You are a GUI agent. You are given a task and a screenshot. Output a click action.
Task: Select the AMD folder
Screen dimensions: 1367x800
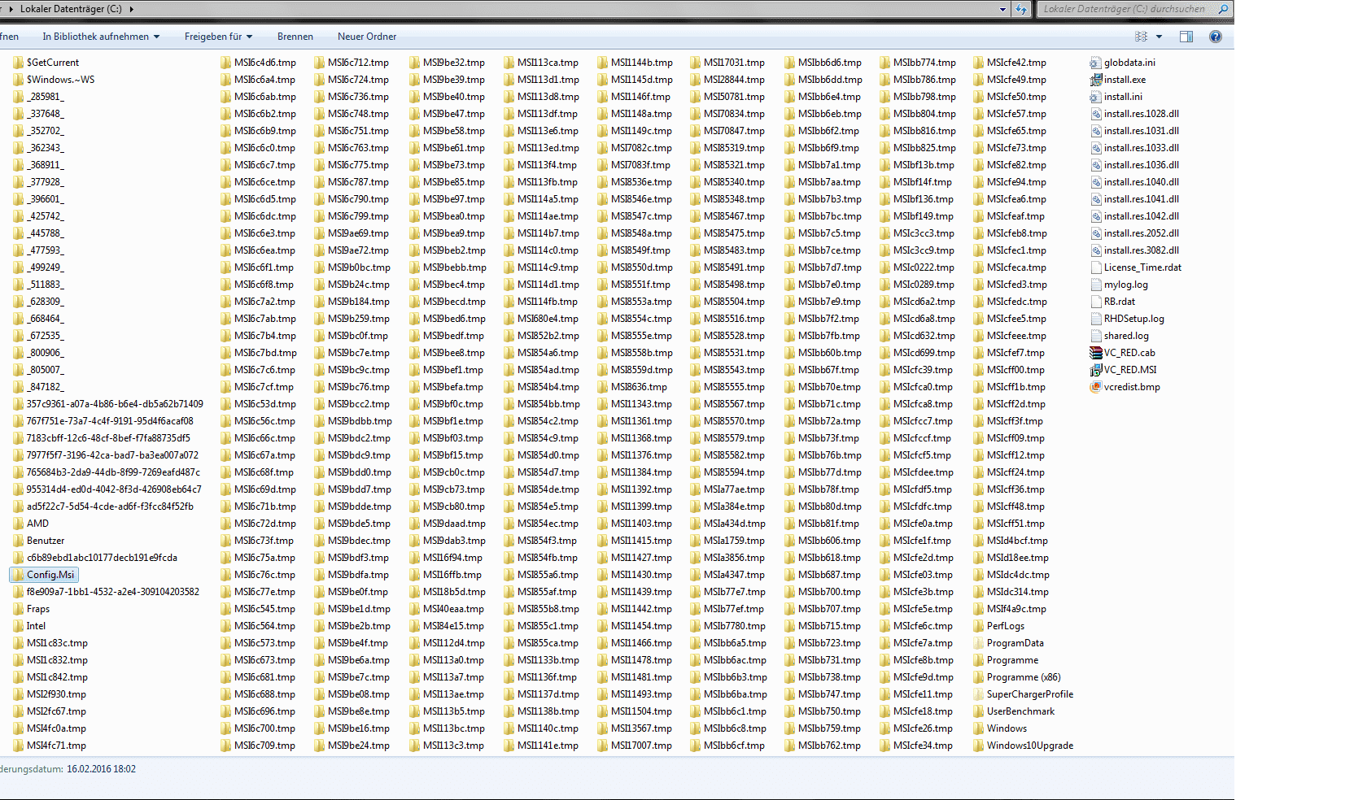31,524
